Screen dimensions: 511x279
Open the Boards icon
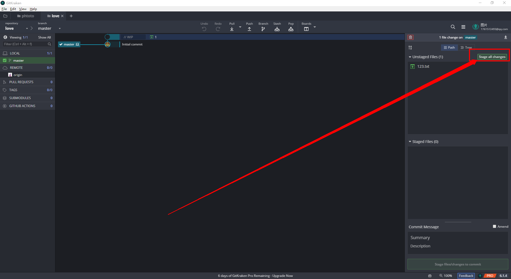(306, 29)
